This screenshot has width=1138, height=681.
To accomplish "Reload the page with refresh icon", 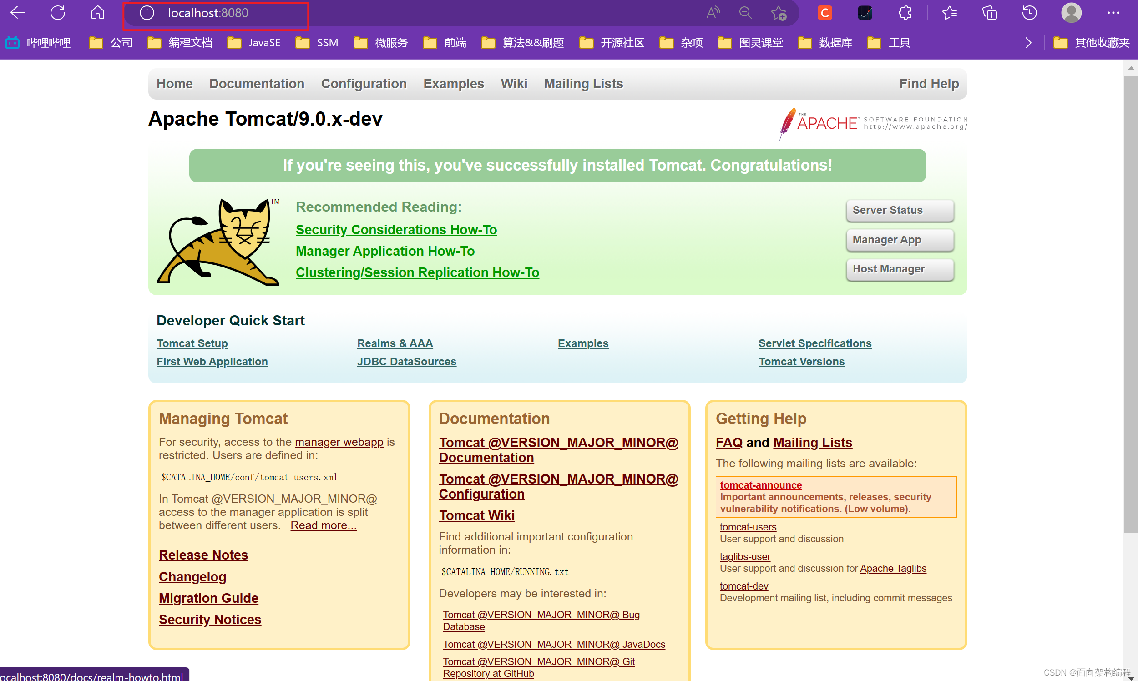I will click(58, 13).
